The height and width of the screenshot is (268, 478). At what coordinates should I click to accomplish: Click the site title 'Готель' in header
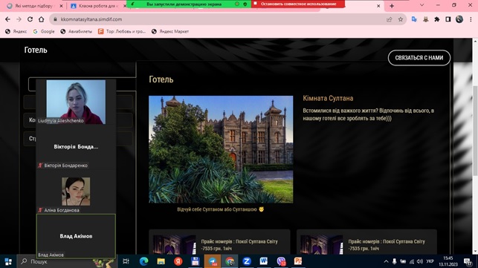point(36,50)
